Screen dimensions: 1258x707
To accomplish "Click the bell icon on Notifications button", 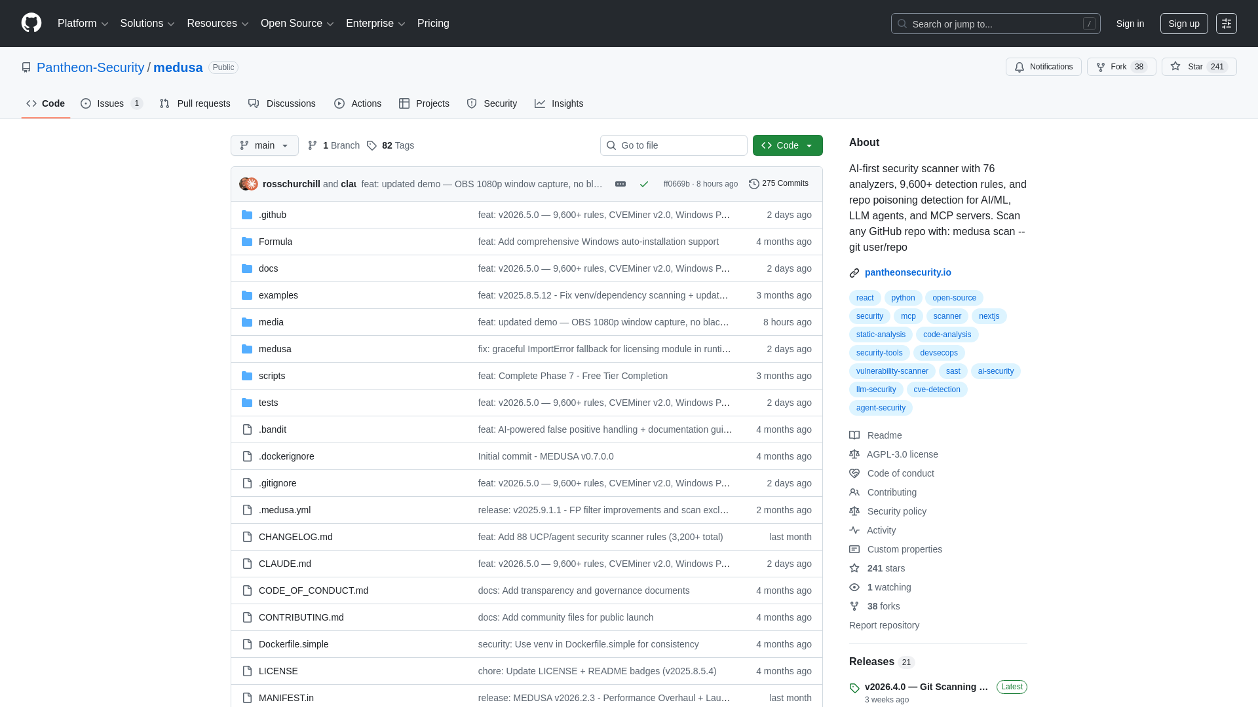I will [1020, 67].
